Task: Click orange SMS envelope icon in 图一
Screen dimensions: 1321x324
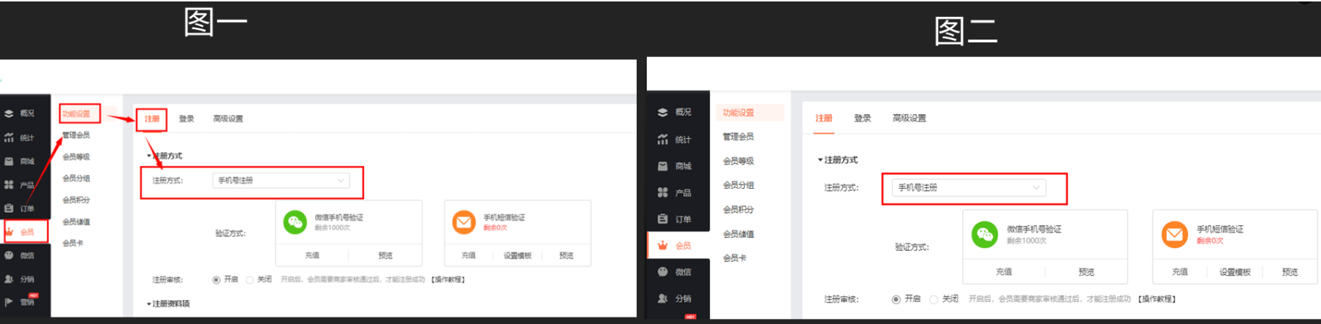Action: (463, 222)
